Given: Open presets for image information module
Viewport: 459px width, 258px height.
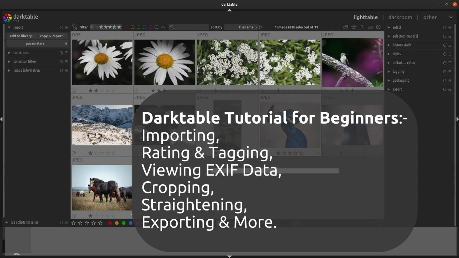Looking at the screenshot, I should 66,71.
